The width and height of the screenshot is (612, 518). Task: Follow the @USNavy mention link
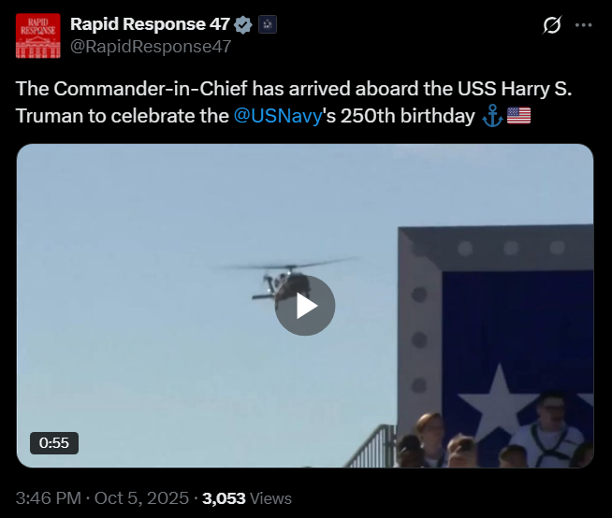coord(278,117)
